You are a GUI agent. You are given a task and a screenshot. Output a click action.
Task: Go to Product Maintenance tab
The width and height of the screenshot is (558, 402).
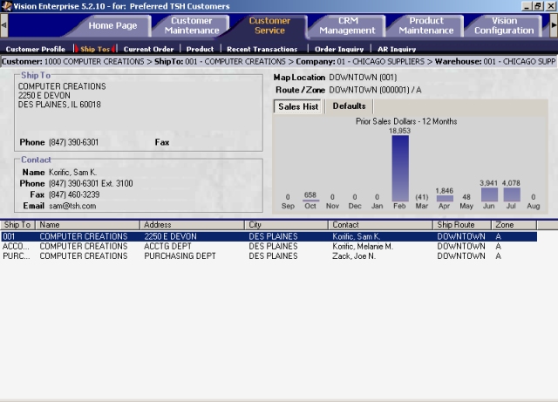pyautogui.click(x=426, y=25)
